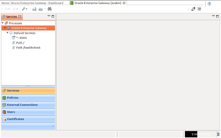Viewport: 221px width, 138px height.
Task: Click the back navigation arrow in toolbar
Action: point(6,9)
